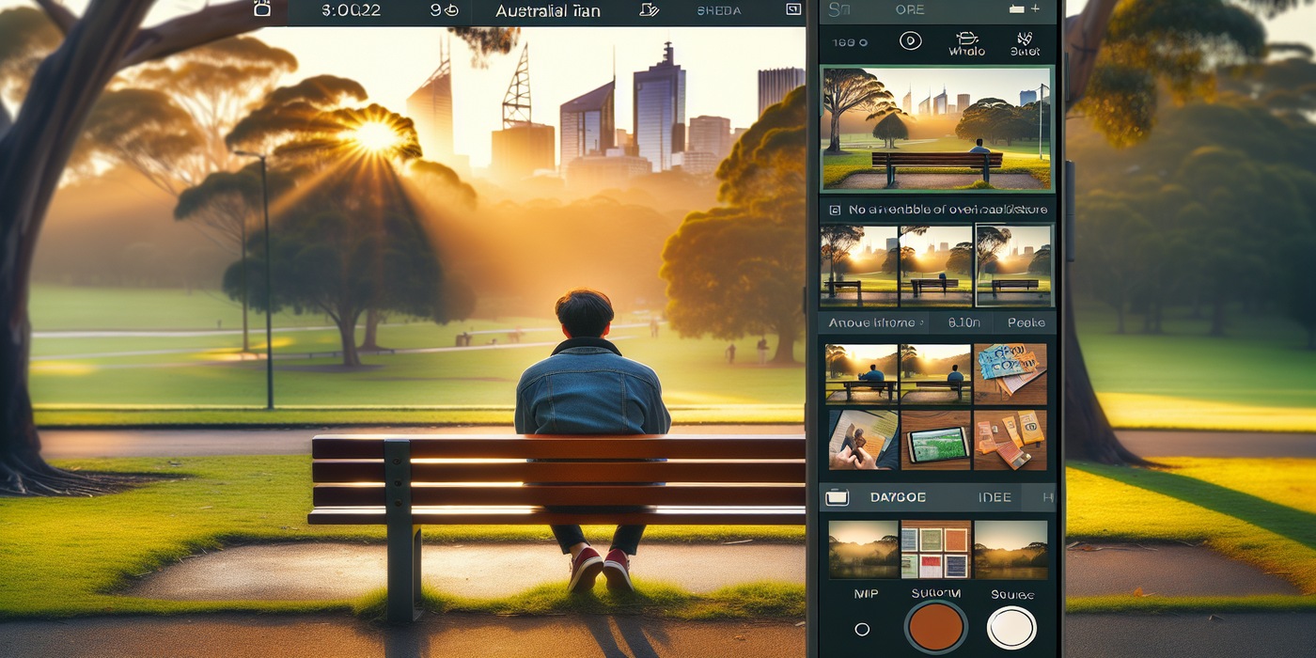The height and width of the screenshot is (658, 1316).
Task: Click the camera icon in top bar
Action: (x=263, y=9)
